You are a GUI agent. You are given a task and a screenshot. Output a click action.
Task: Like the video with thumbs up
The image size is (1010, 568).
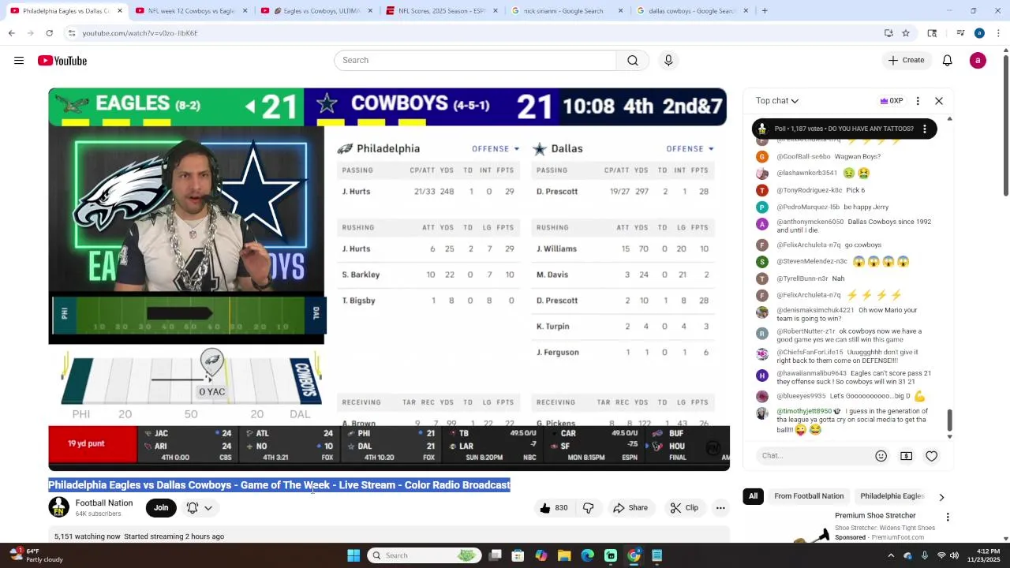click(553, 508)
